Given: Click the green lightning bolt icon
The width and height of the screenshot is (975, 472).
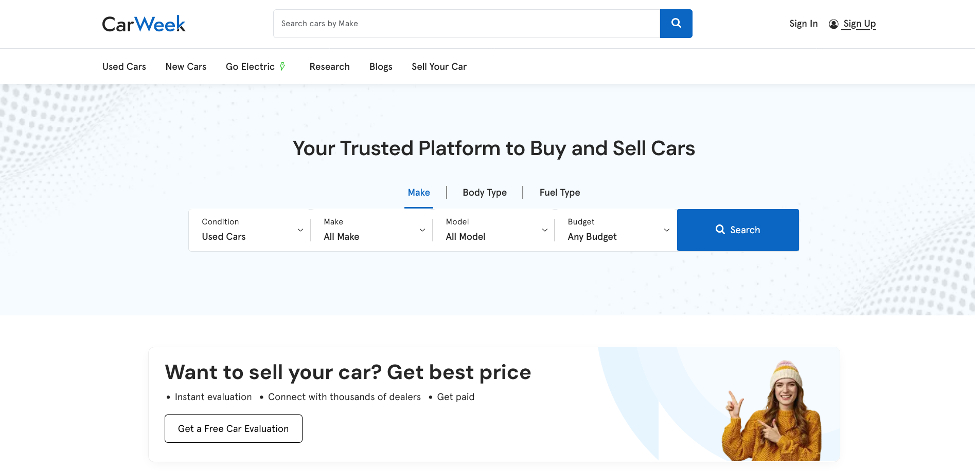Looking at the screenshot, I should (282, 66).
